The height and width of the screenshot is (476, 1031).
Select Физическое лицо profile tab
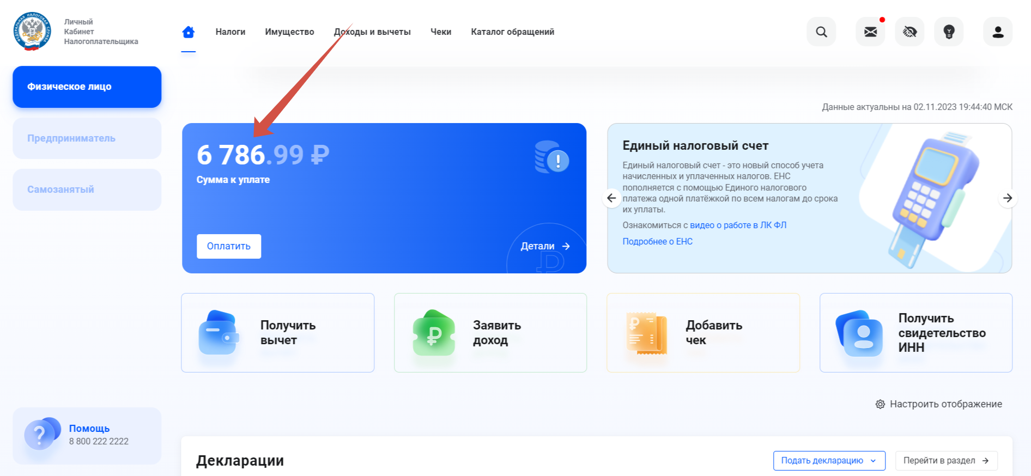coord(87,87)
